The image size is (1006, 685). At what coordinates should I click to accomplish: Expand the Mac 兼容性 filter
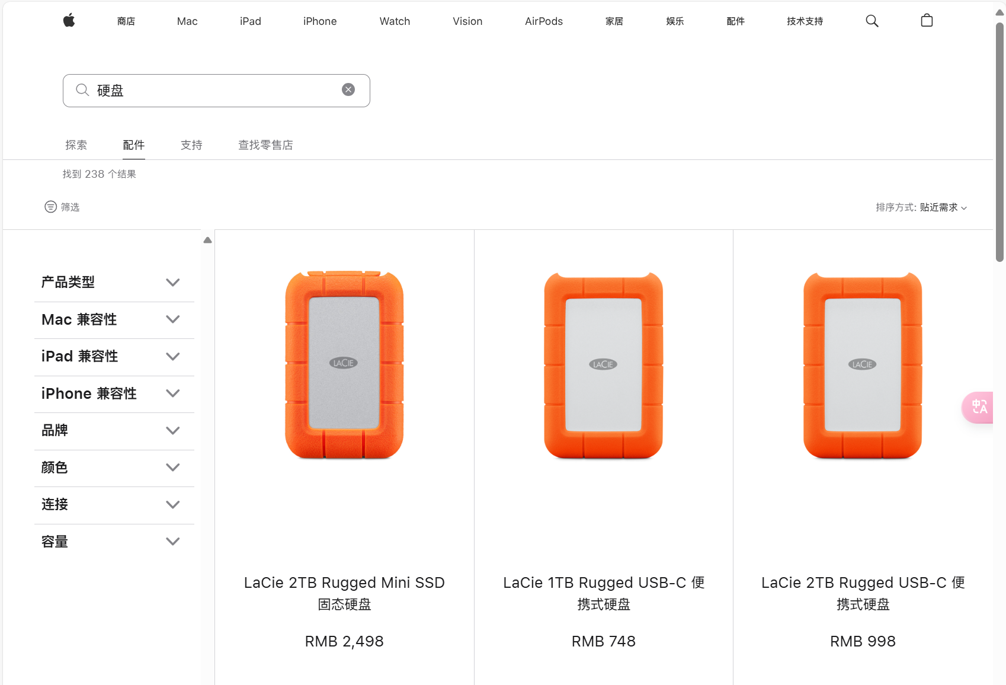point(114,320)
